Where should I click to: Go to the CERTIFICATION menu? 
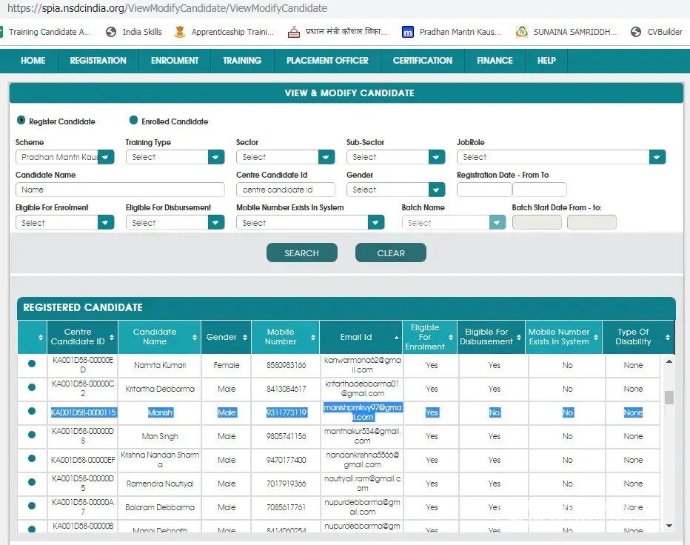pyautogui.click(x=422, y=61)
